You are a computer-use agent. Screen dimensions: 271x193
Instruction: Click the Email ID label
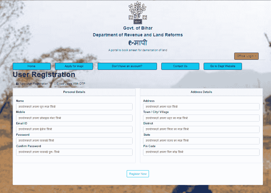22,123
